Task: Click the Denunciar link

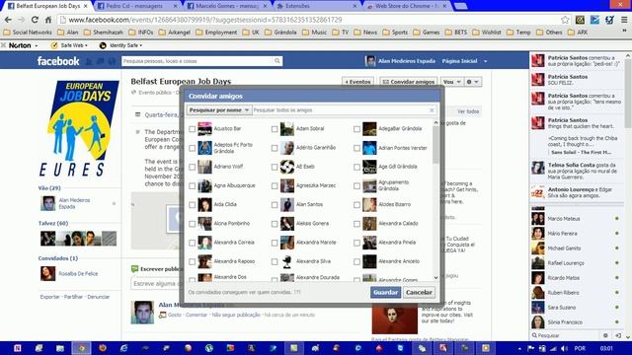Action: [x=99, y=297]
